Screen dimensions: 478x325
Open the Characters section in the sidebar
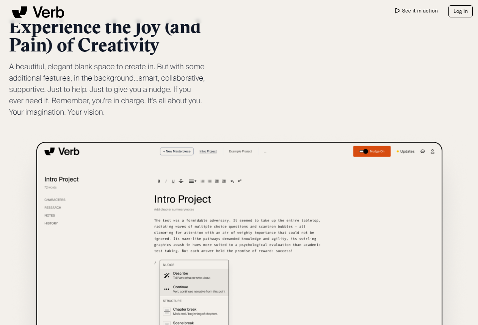click(x=55, y=200)
